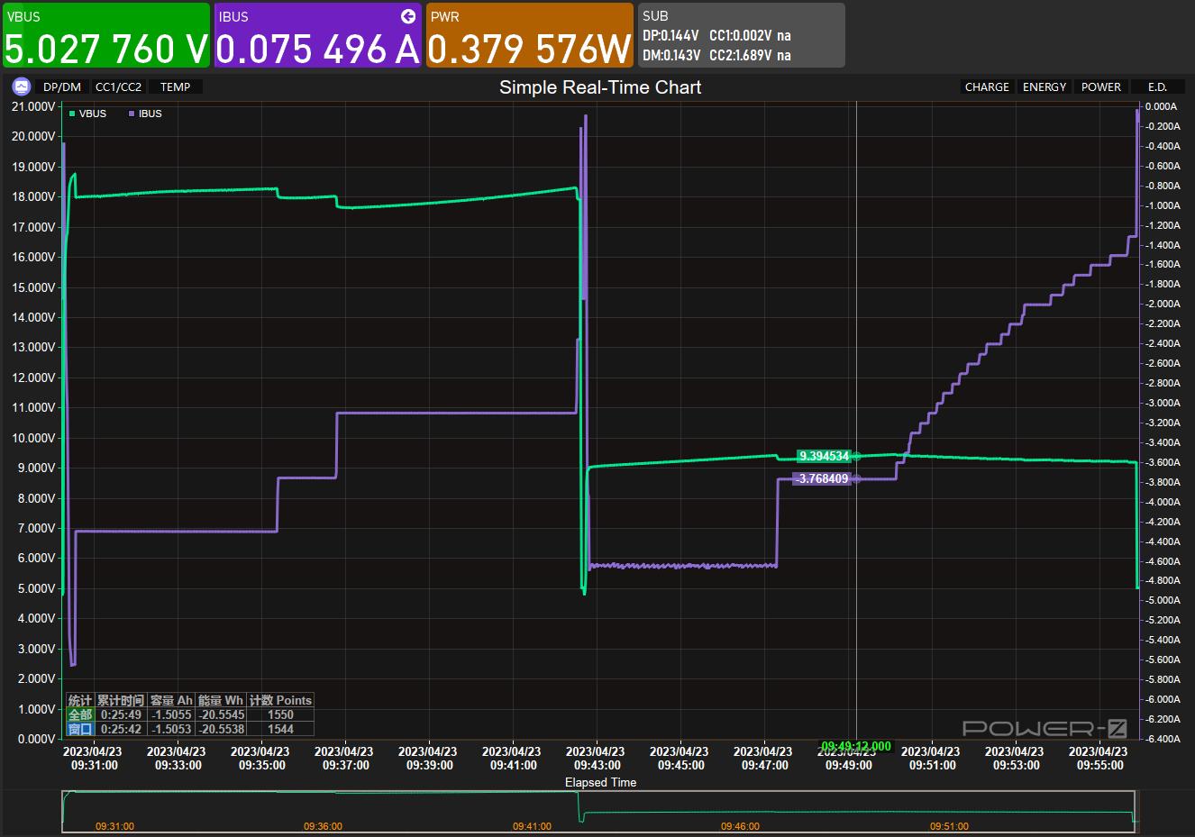
Task: Click the -3.768409 IBUS cursor label
Action: pyautogui.click(x=821, y=478)
